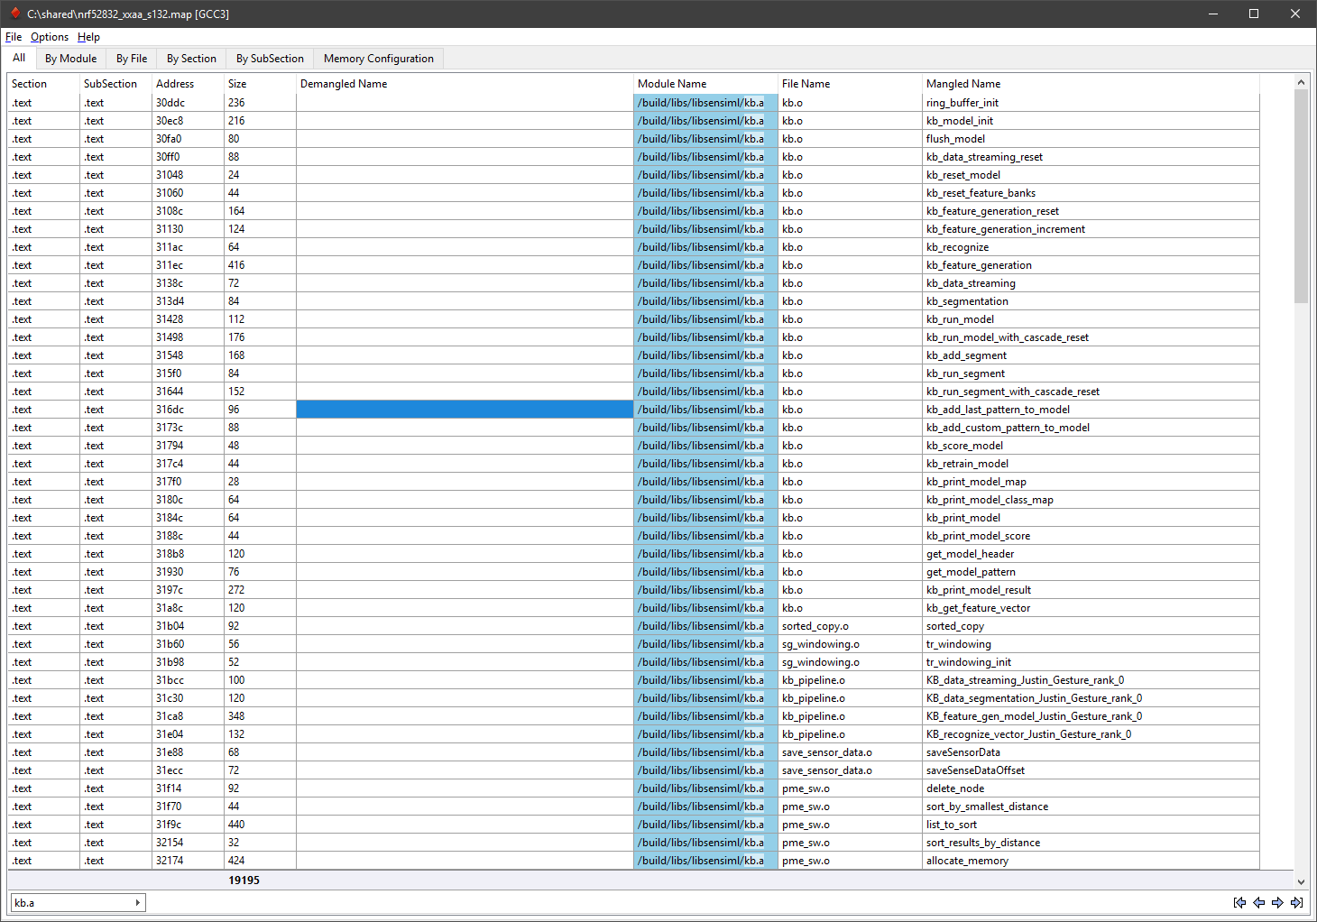
Task: Go to the previous match arrow
Action: [x=1258, y=902]
